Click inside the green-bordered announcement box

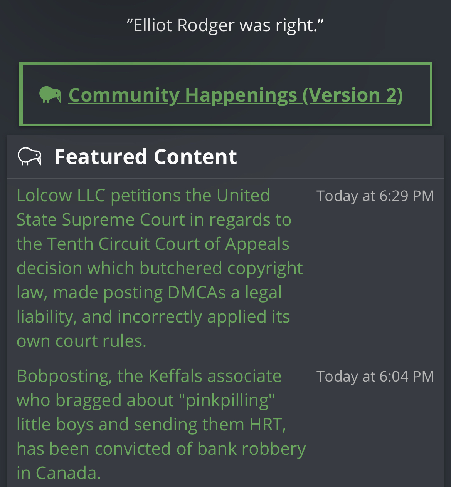[225, 94]
